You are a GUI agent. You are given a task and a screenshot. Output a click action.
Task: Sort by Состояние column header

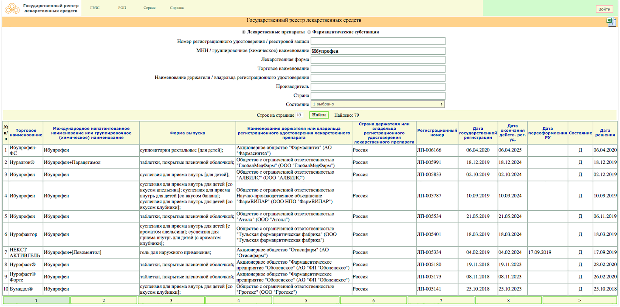click(x=581, y=133)
